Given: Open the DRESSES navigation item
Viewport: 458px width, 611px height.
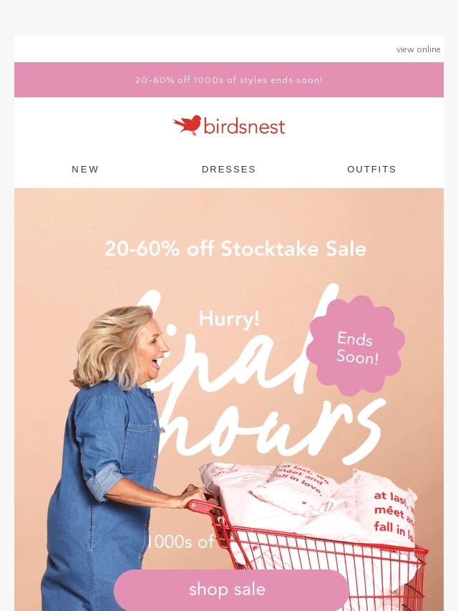Looking at the screenshot, I should click(x=229, y=169).
